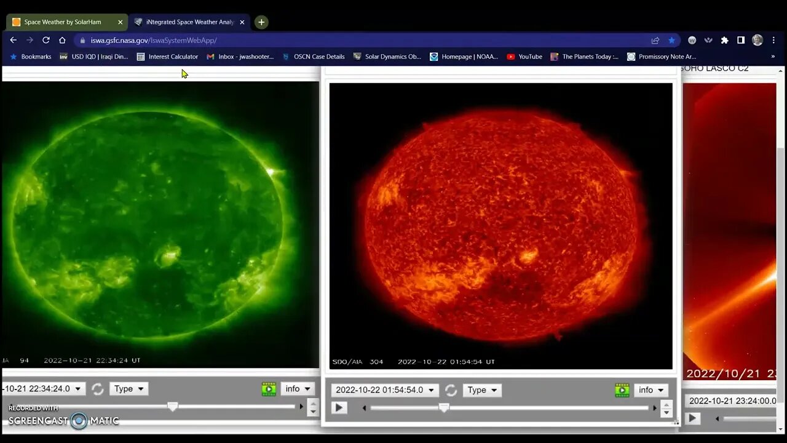
Task: Select the iNtegrated Space Weather Analysis tab
Action: (x=189, y=22)
